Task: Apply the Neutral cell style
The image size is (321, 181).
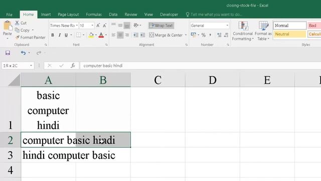Action: pos(290,34)
